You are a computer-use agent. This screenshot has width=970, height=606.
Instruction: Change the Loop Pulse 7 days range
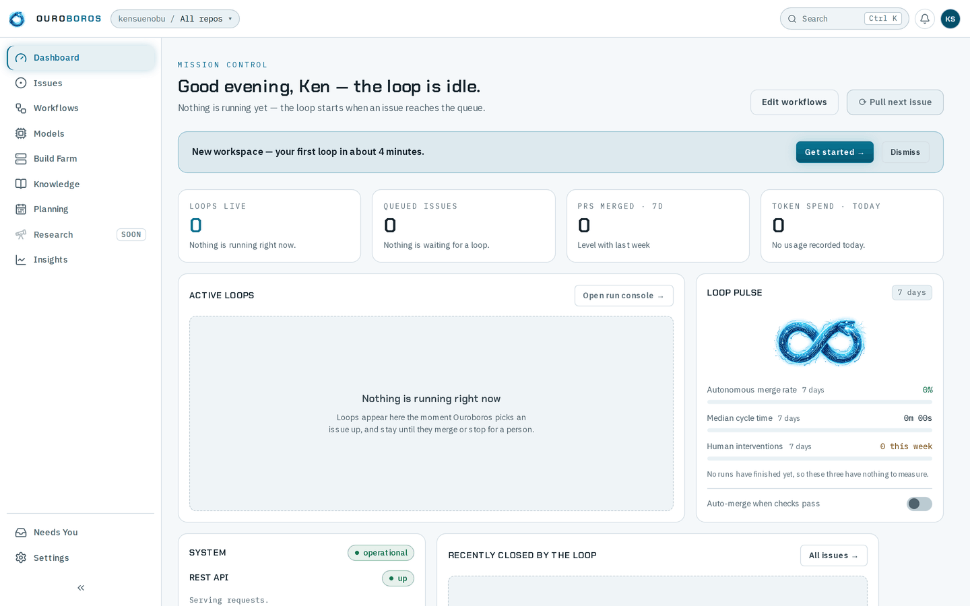click(912, 292)
